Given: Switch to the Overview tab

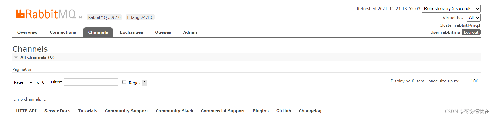Looking at the screenshot, I should click(x=27, y=32).
